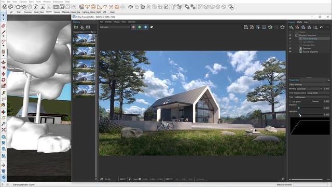
Task: Add a V-Ray dome light from toolbar
Action: click(x=117, y=7)
